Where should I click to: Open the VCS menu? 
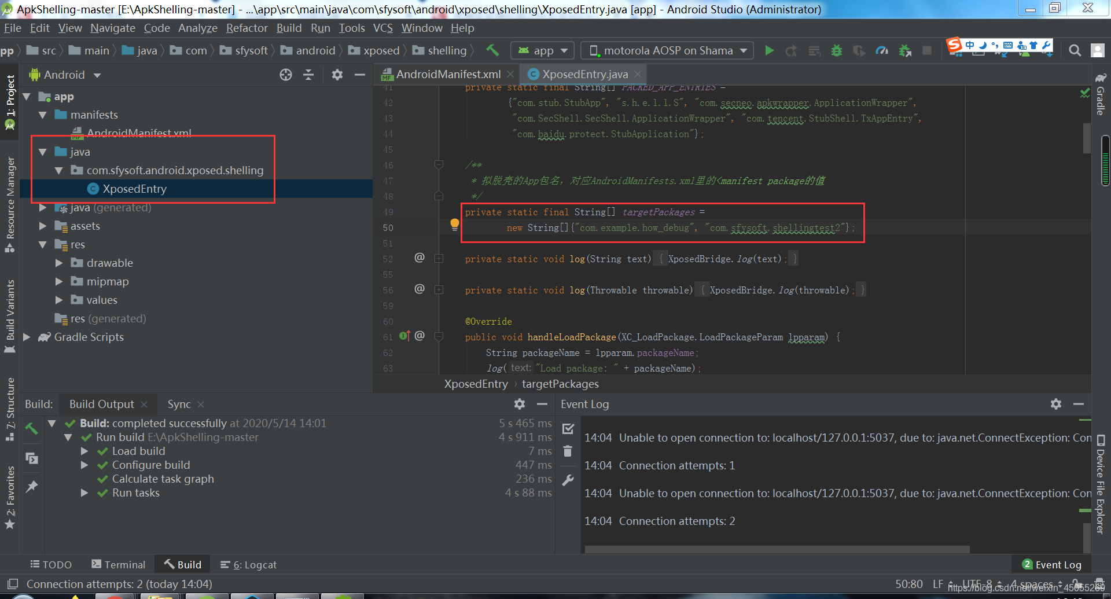[x=382, y=28]
